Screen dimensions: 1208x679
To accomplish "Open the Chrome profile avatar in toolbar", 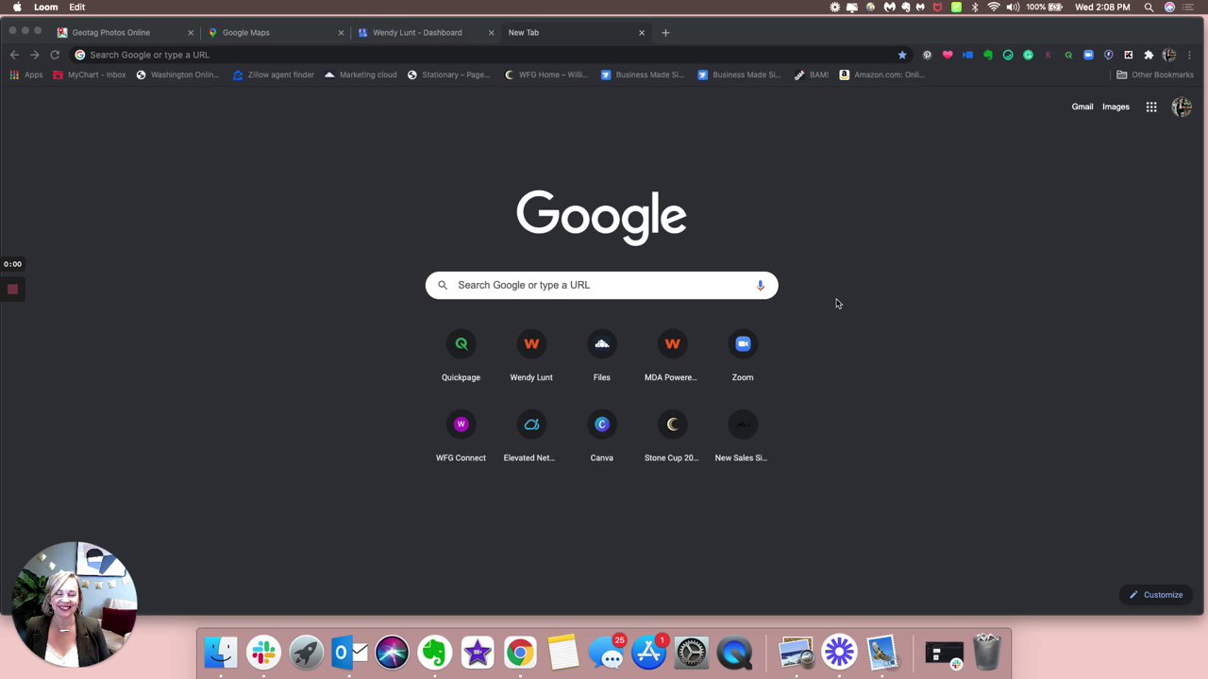I will click(1169, 55).
